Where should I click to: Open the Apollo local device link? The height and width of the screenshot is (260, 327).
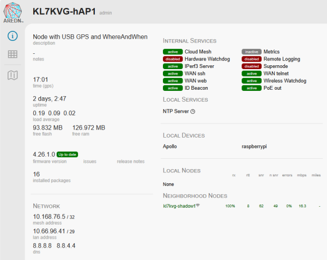click(x=170, y=146)
